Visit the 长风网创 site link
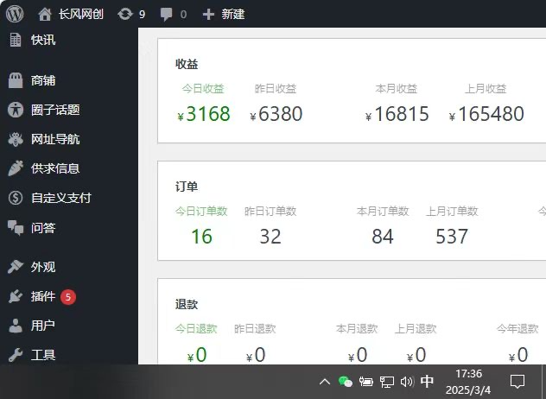Image resolution: width=546 pixels, height=399 pixels. tap(81, 15)
